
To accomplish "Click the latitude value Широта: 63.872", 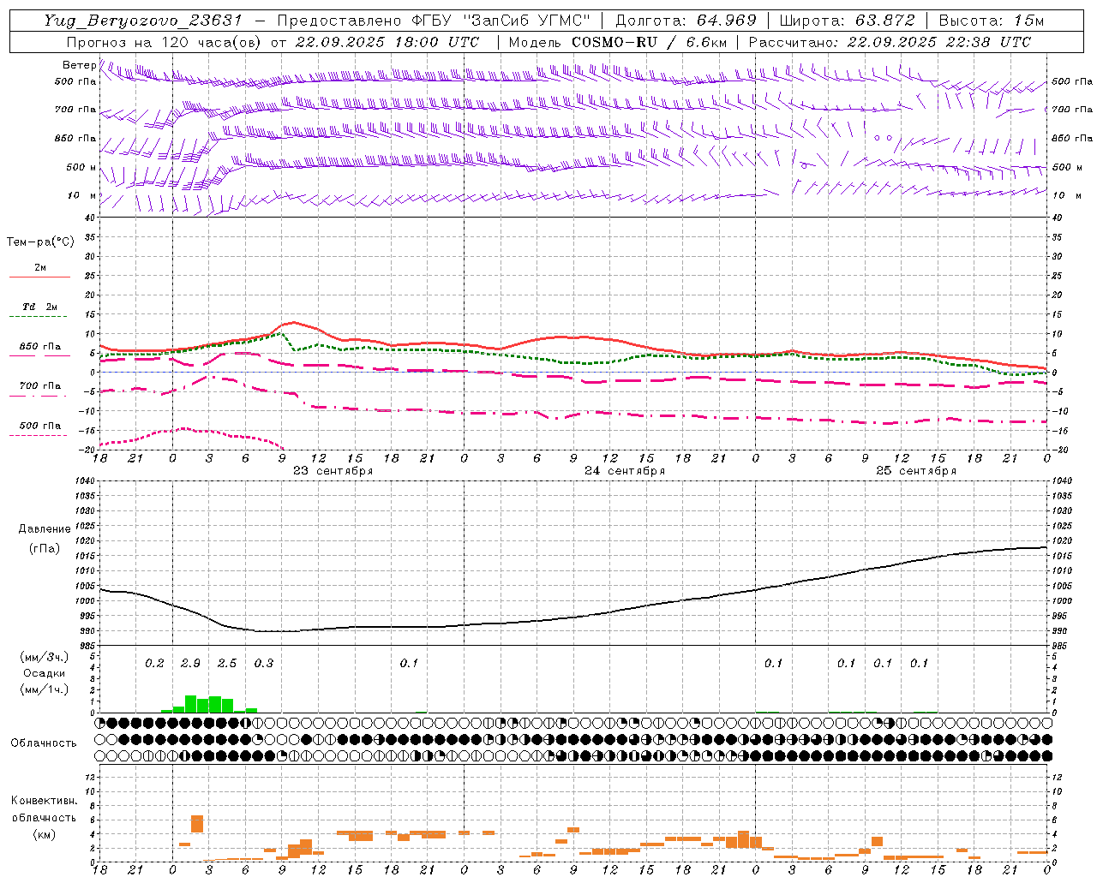I will click(x=847, y=21).
